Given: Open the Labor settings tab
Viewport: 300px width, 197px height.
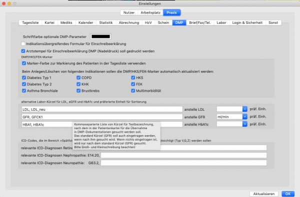Looking at the screenshot, I should [x=221, y=22].
